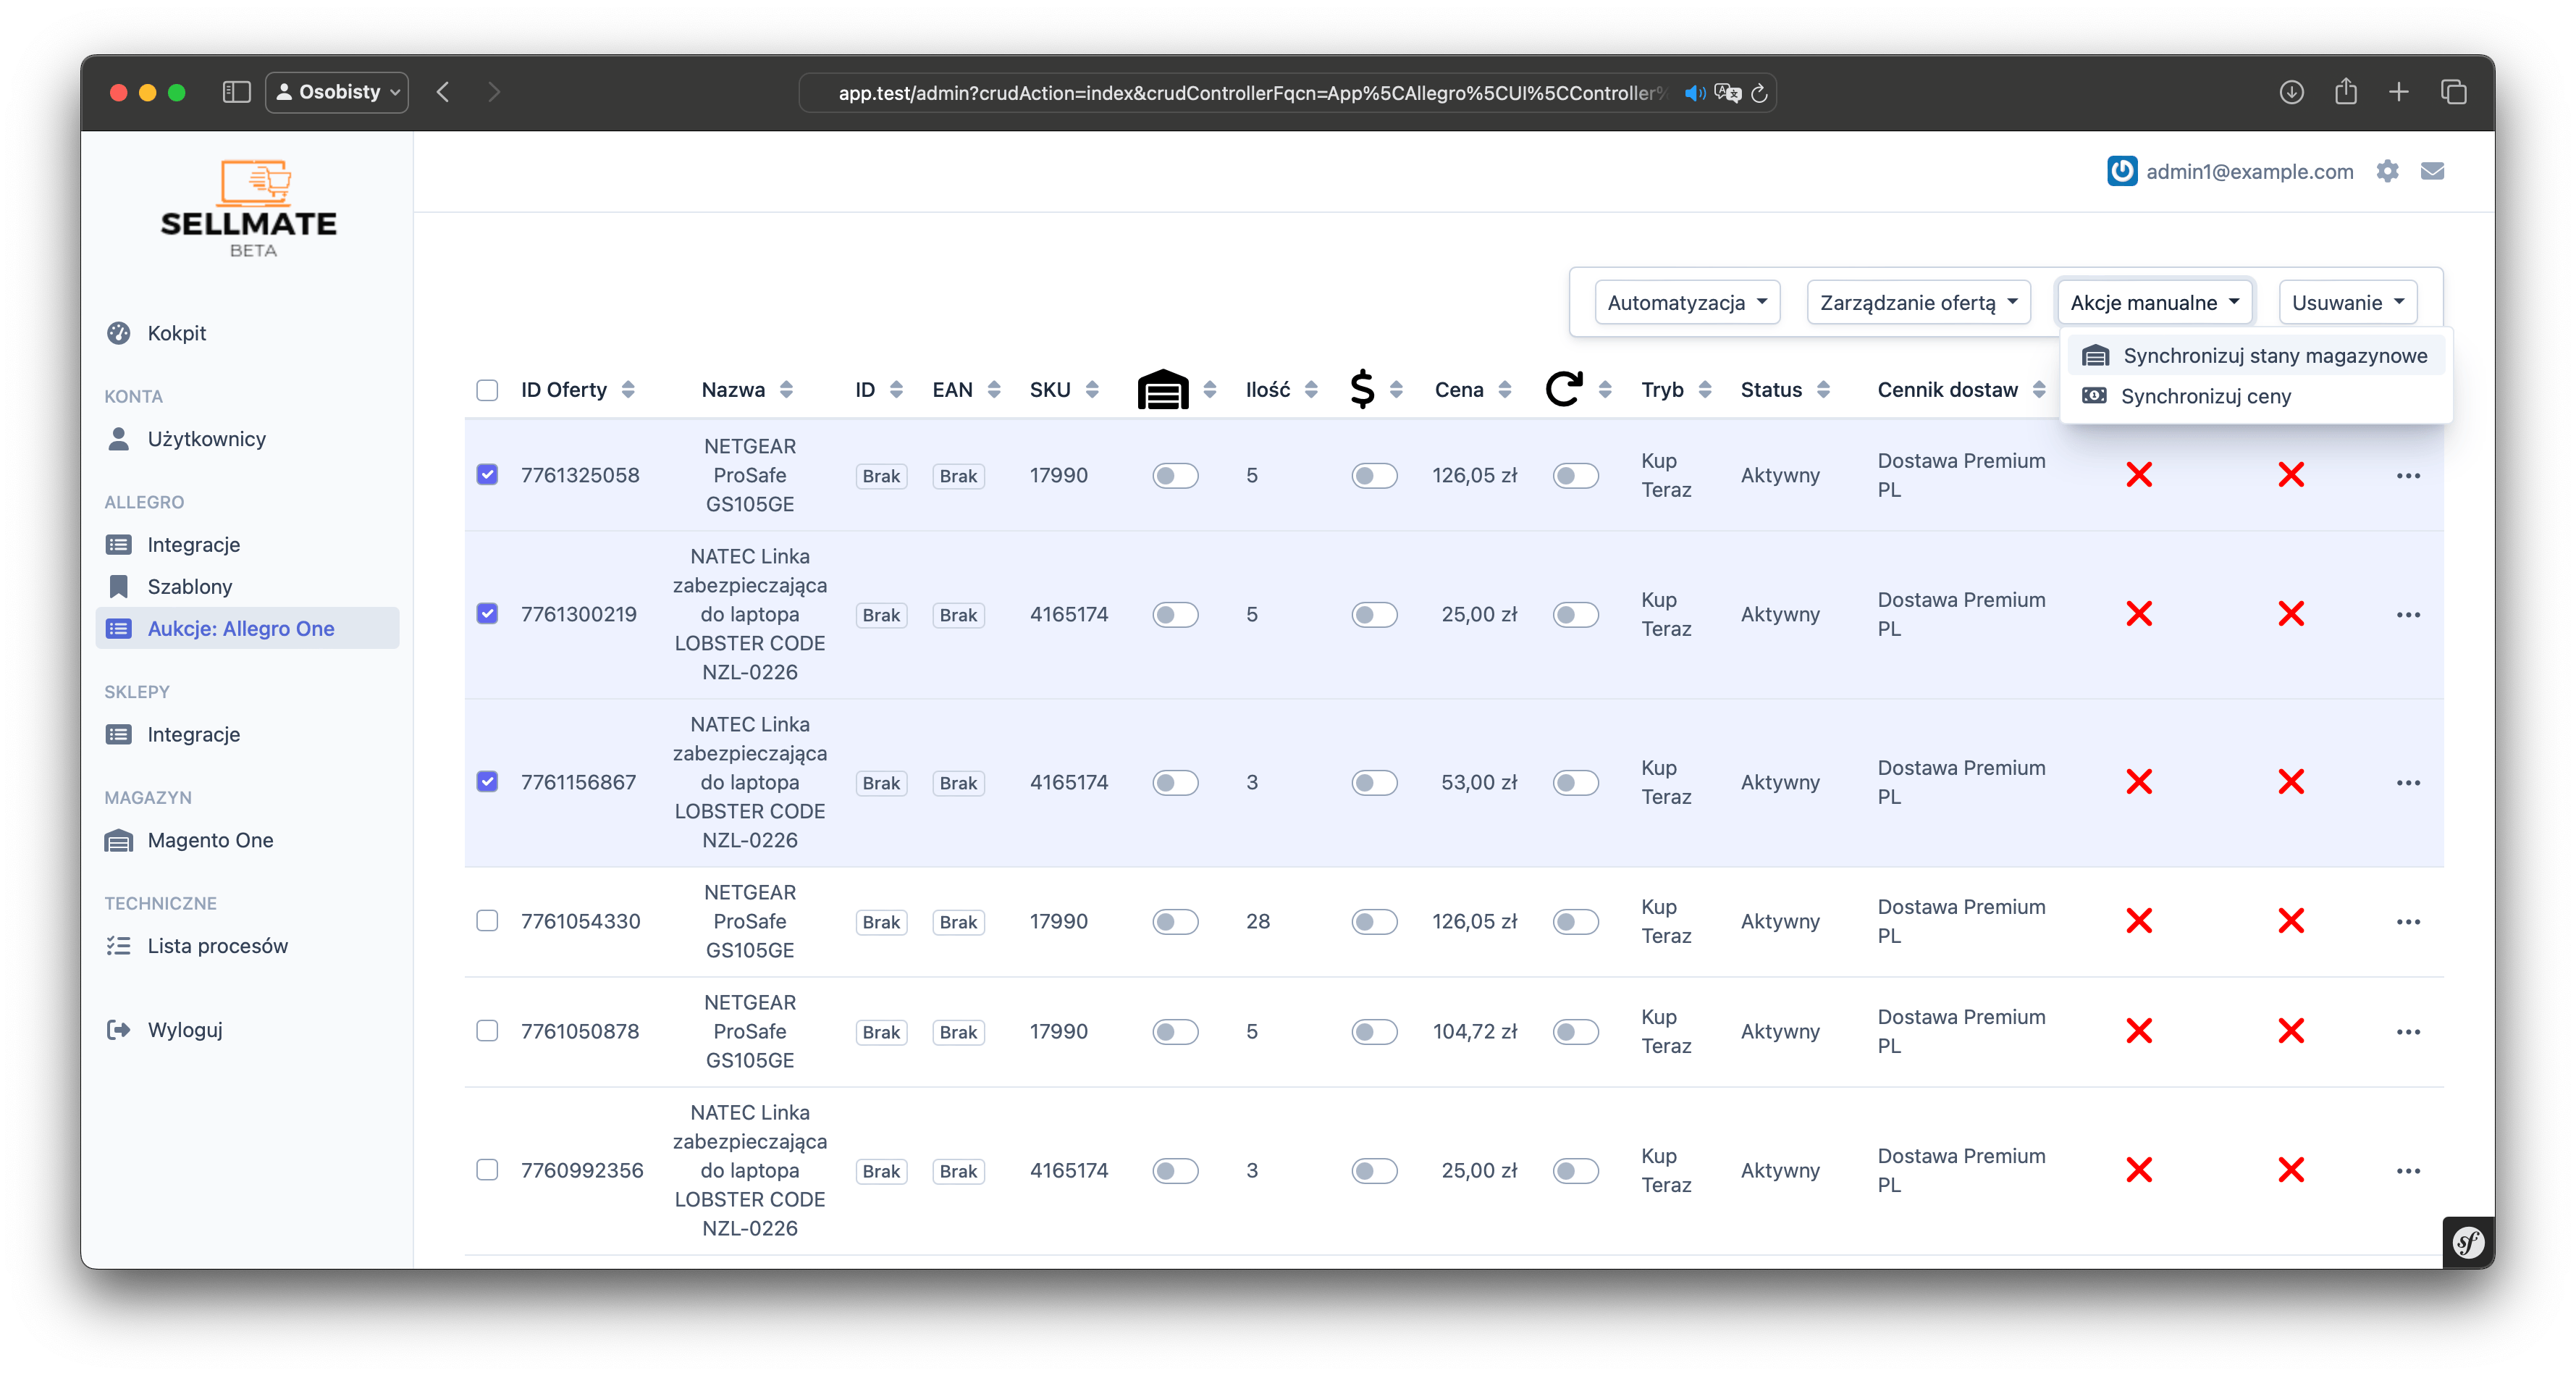This screenshot has height=1376, width=2576.
Task: Open row actions for offer 7761300219
Action: coord(2408,614)
